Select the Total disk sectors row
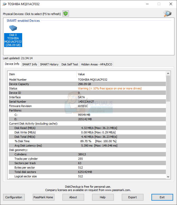177x205 pixels. pyautogui.click(x=87, y=172)
